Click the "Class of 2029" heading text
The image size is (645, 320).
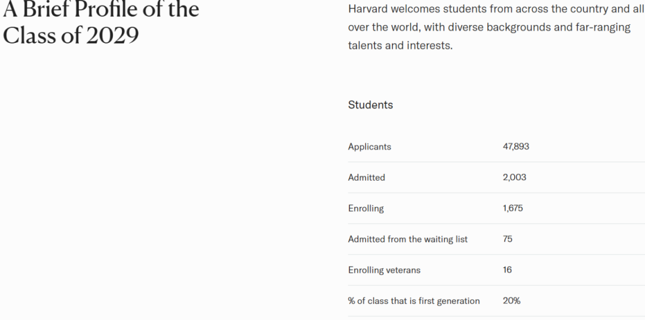(x=70, y=36)
